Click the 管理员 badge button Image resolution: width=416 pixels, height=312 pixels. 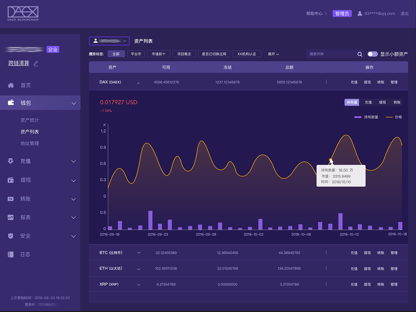coord(342,14)
